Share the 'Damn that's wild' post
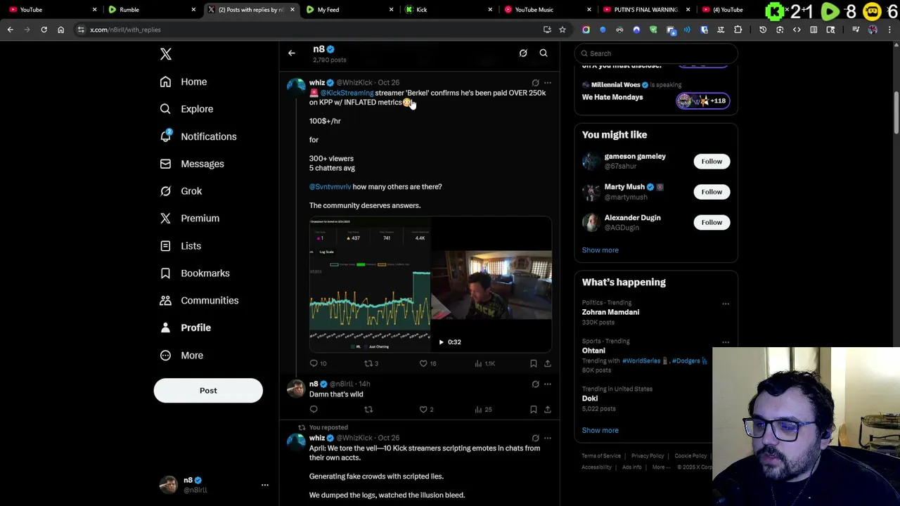900x506 pixels. tap(548, 410)
